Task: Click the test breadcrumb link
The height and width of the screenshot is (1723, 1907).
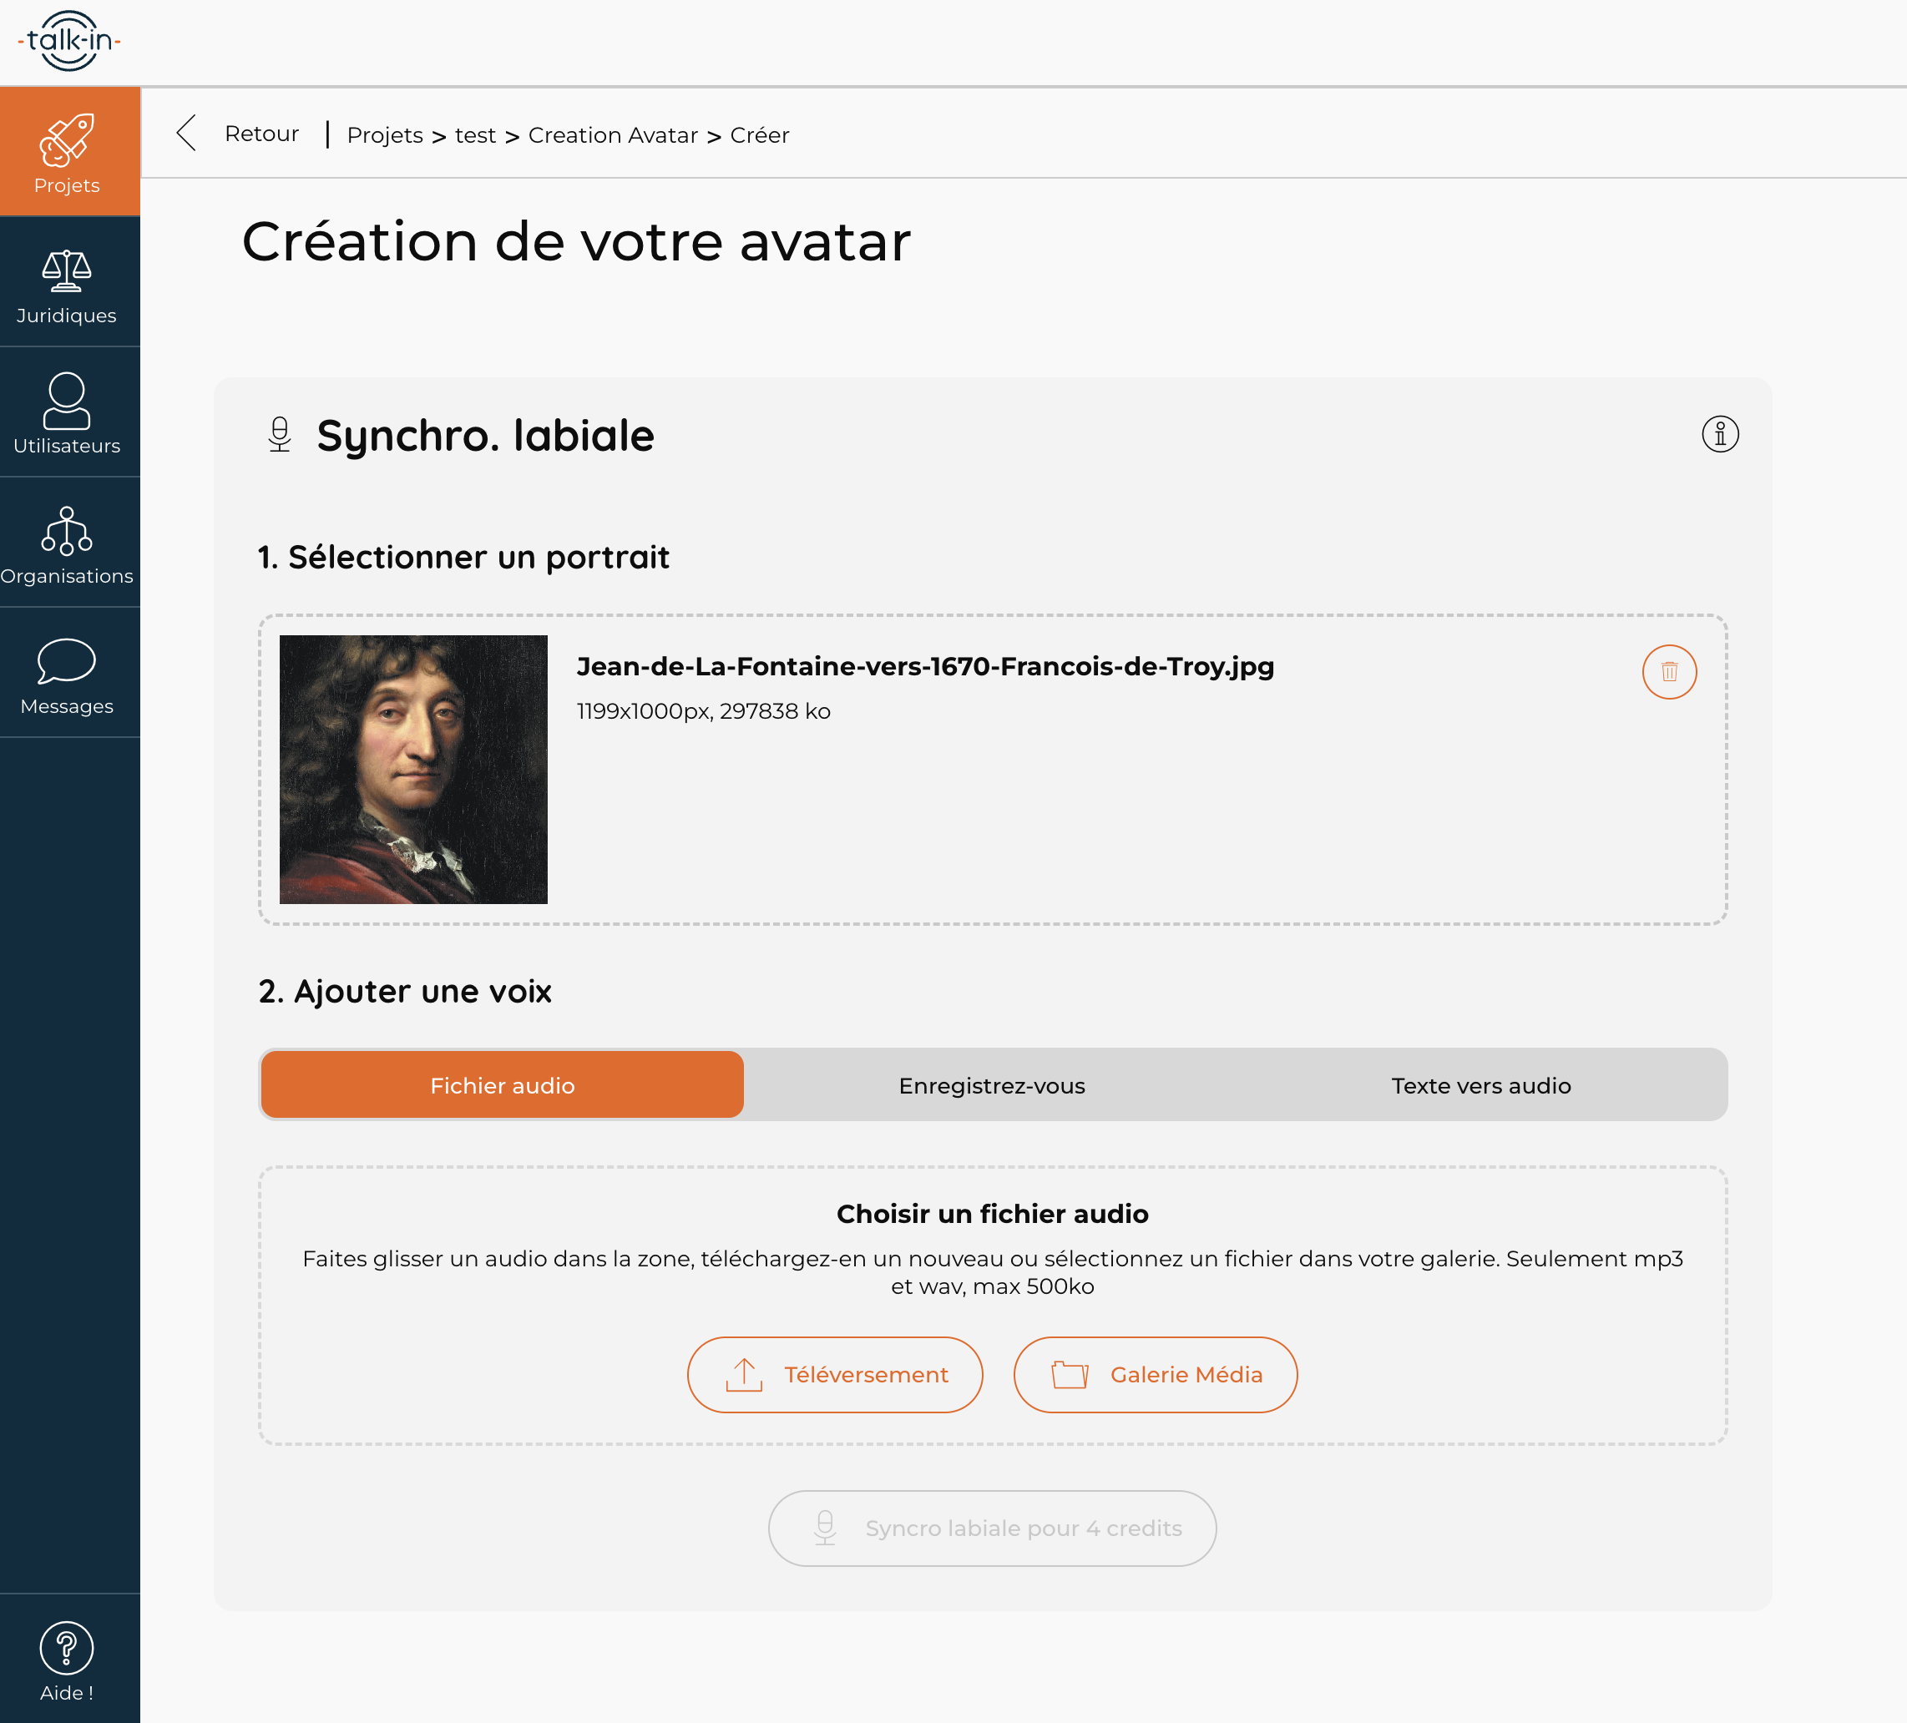Action: tap(475, 135)
